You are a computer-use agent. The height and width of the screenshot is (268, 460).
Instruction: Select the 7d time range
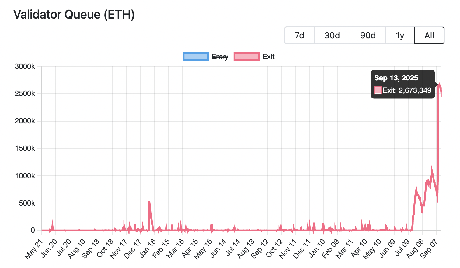coord(299,35)
